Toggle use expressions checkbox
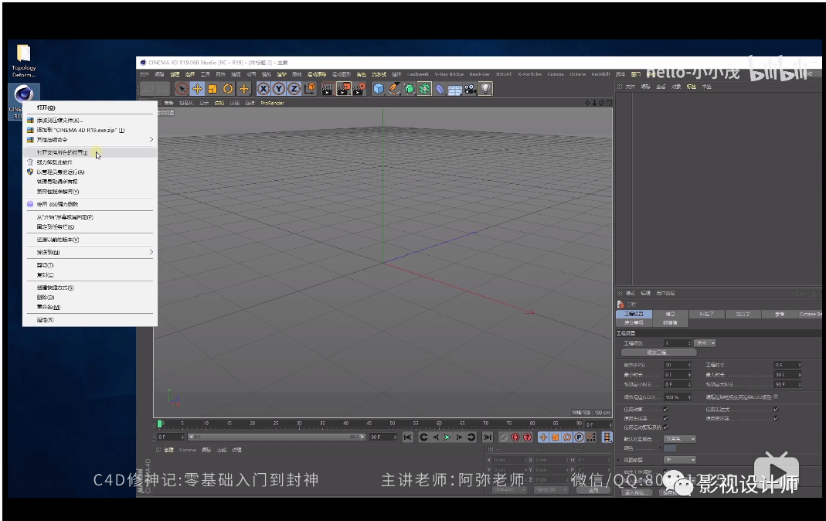 coord(776,410)
